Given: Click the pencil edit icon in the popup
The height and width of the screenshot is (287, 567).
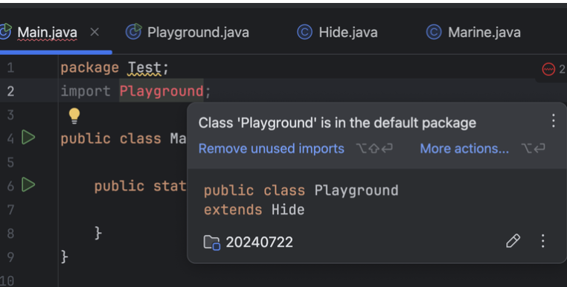Looking at the screenshot, I should point(513,241).
